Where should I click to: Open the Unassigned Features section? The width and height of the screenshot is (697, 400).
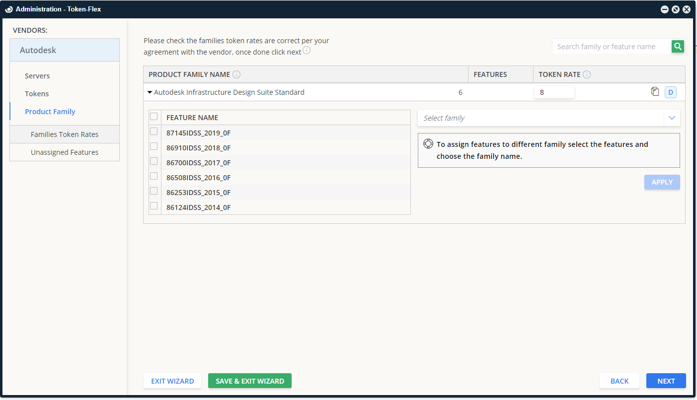pos(65,152)
